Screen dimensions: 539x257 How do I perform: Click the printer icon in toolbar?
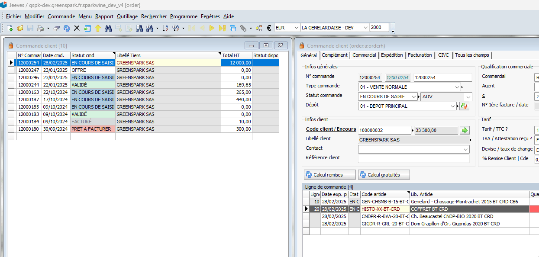(x=40, y=28)
